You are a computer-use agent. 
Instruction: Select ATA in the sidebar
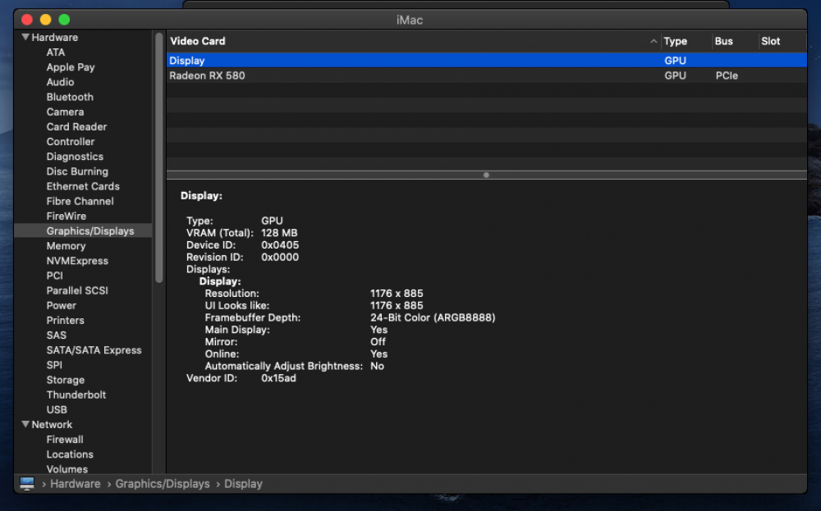(x=56, y=52)
